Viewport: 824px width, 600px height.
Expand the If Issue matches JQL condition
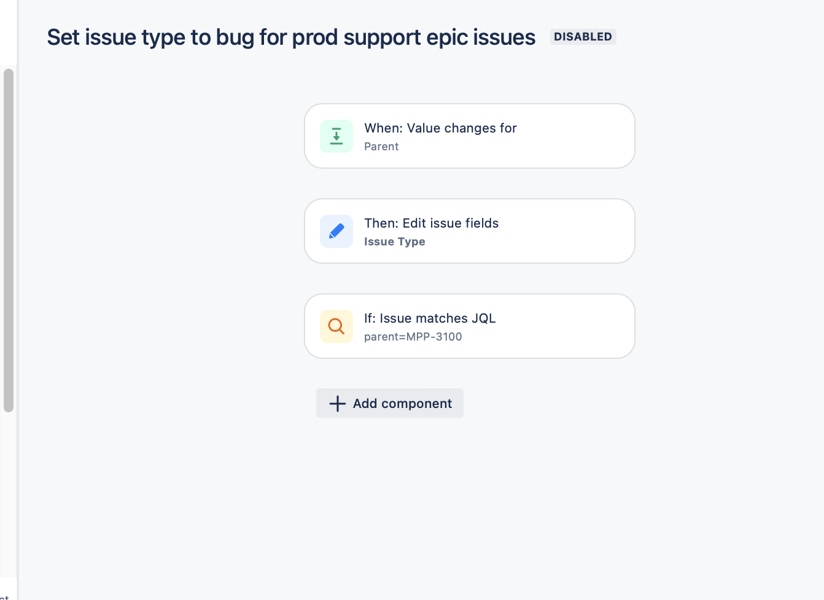pos(469,326)
